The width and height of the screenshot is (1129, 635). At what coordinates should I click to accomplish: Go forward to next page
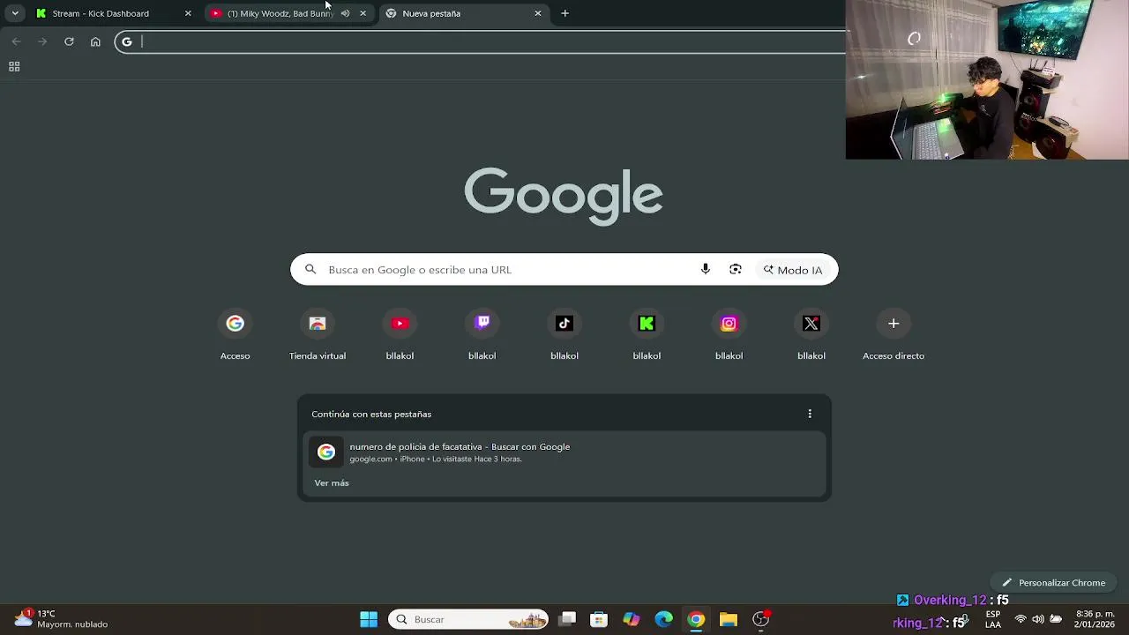coord(42,41)
